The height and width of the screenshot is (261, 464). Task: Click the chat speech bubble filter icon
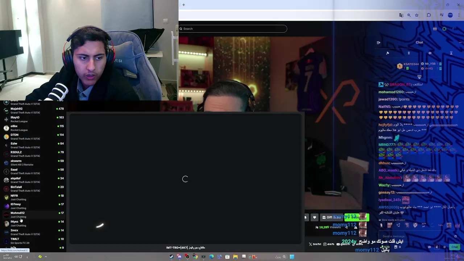pos(430,53)
